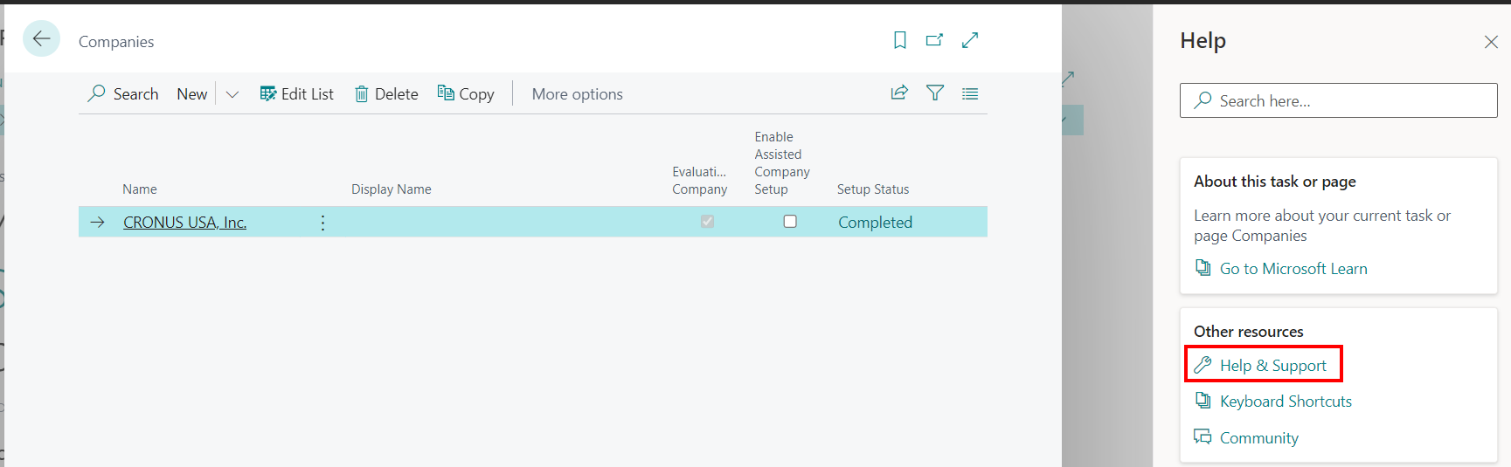Click the Companies page title

(116, 42)
